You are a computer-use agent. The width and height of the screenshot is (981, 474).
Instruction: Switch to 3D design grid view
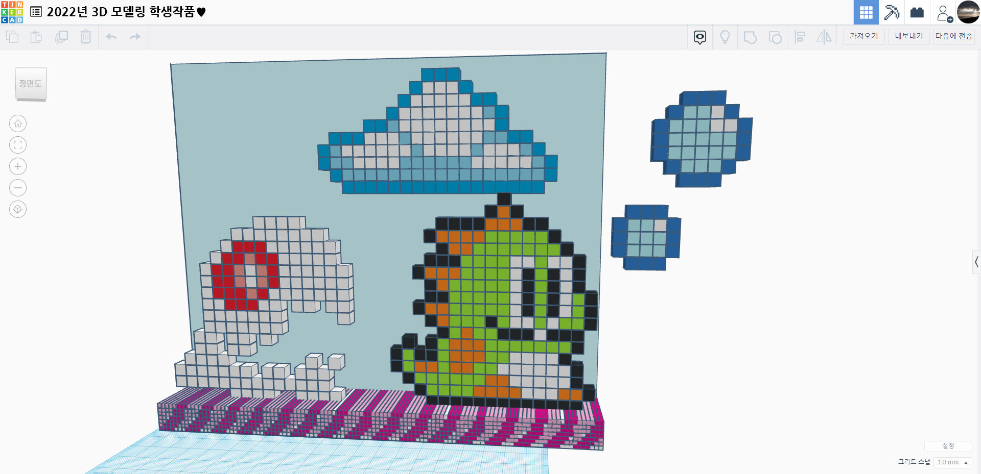pos(866,12)
